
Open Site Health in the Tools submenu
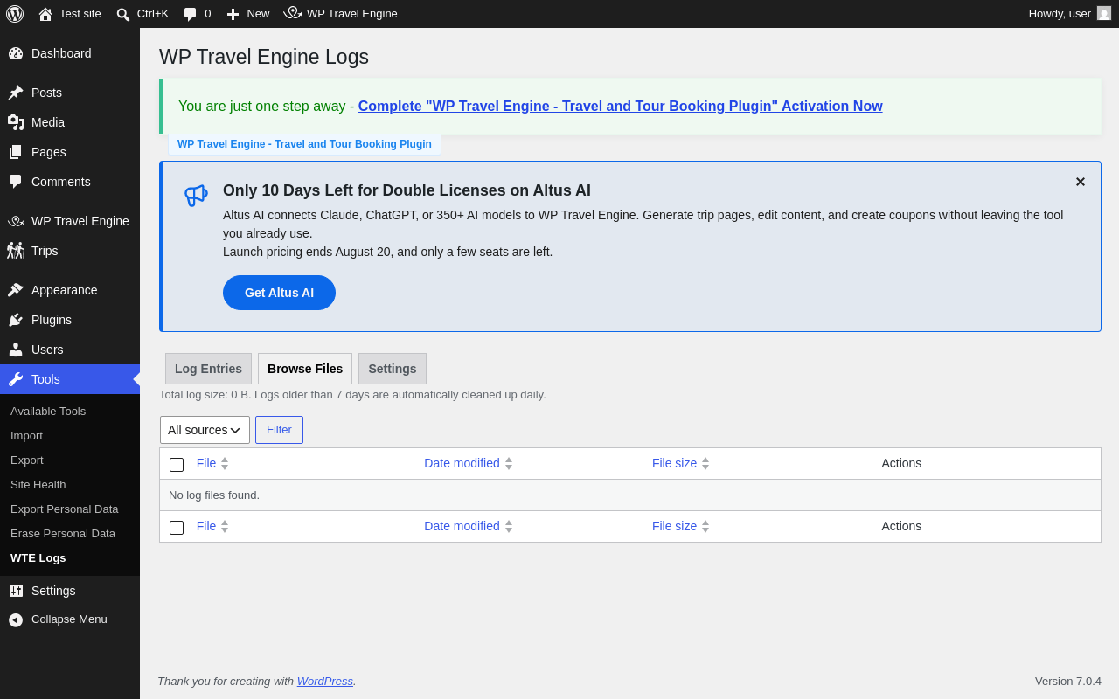[38, 484]
